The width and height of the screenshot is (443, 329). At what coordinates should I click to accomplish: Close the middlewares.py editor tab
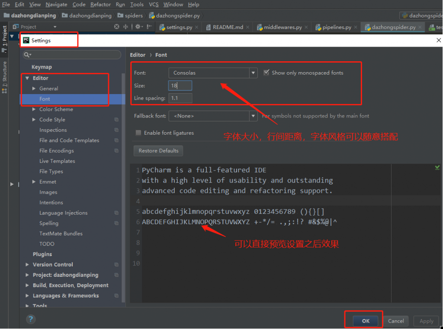coord(306,27)
